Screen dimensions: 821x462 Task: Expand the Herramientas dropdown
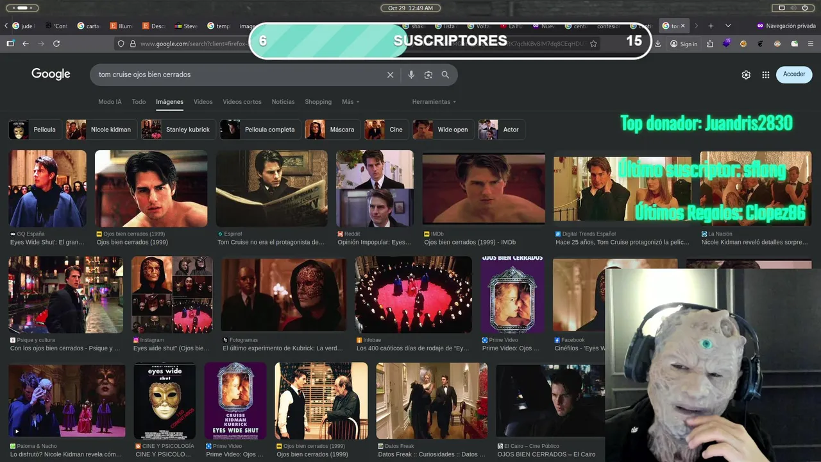click(x=434, y=101)
